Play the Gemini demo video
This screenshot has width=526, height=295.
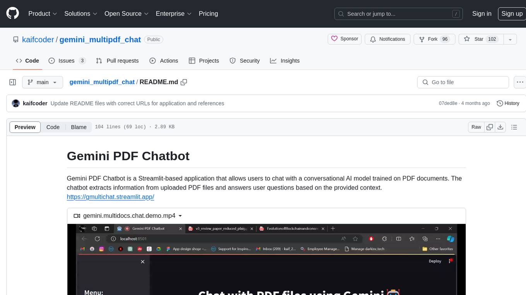tap(266, 259)
